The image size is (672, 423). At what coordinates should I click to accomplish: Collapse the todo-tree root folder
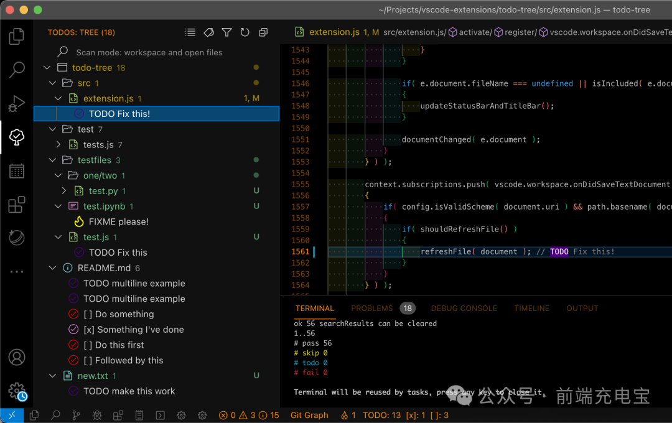47,68
